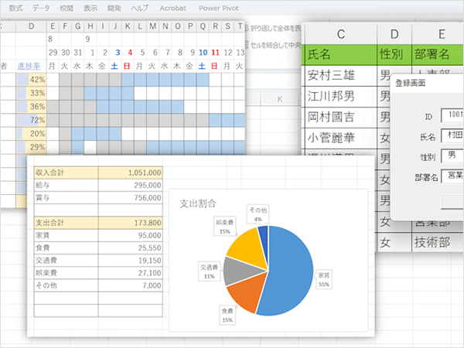Select the 29% progress cell
Image resolution: width=464 pixels, height=348 pixels.
31,147
